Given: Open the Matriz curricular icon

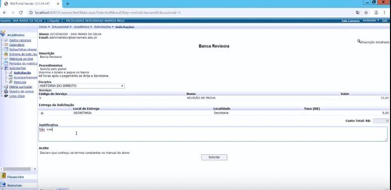Looking at the screenshot, I should (6, 87).
